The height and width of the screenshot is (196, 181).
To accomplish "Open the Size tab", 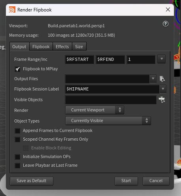I will click(79, 47).
